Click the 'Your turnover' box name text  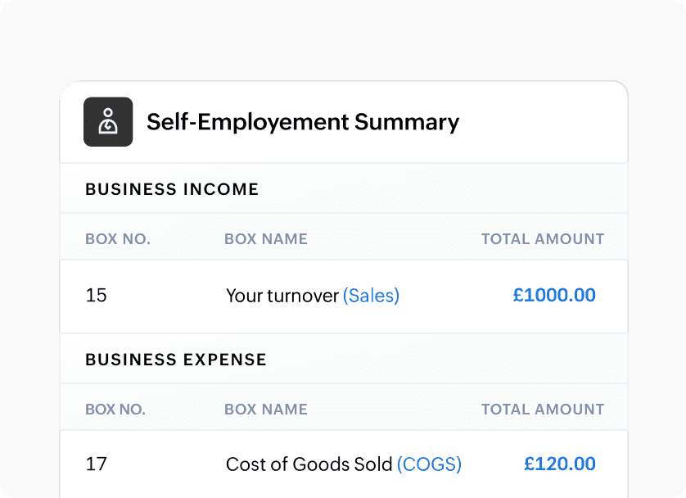pyautogui.click(x=282, y=296)
